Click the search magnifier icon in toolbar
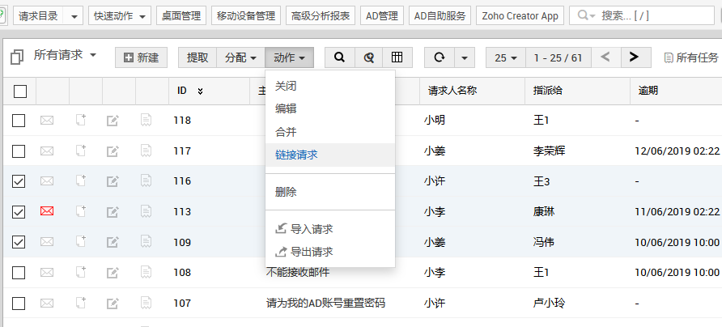Image resolution: width=722 pixels, height=327 pixels. click(x=340, y=57)
